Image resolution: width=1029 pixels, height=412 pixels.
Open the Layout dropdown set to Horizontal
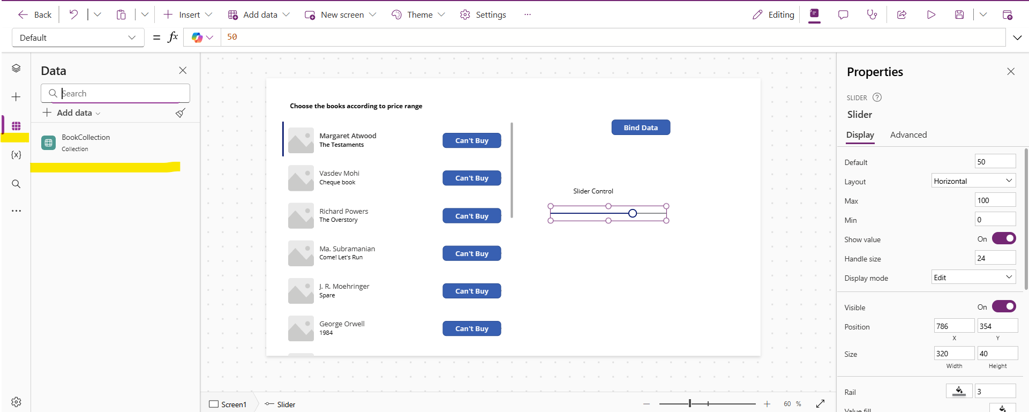click(973, 181)
